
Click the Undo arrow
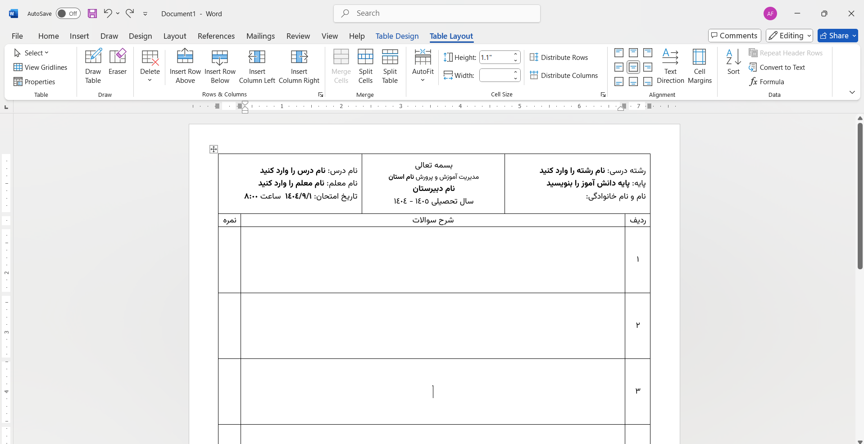click(107, 13)
